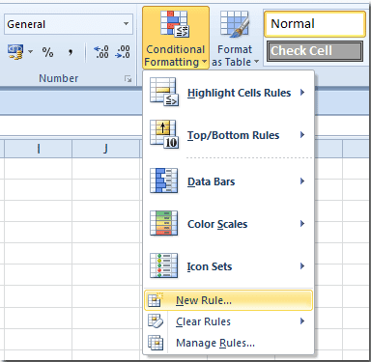
Task: Click the Decrease Decimal icon
Action: [x=123, y=52]
